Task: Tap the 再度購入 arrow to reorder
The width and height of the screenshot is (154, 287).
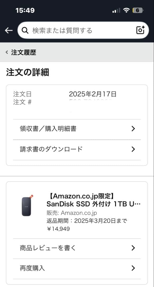Action: pyautogui.click(x=133, y=268)
